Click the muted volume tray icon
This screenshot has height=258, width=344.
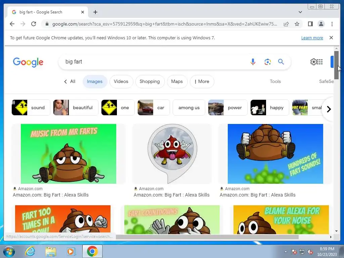tap(310, 252)
